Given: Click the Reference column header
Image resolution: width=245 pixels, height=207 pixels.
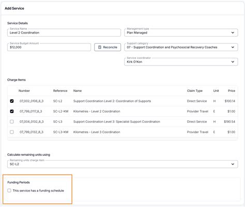Looking at the screenshot, I should click(60, 91).
